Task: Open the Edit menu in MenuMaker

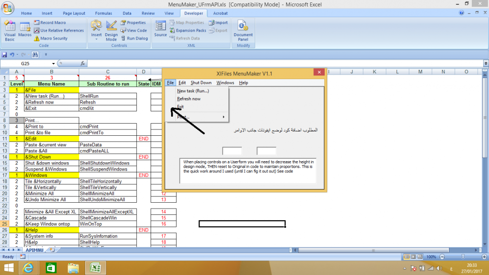Action: pyautogui.click(x=182, y=83)
